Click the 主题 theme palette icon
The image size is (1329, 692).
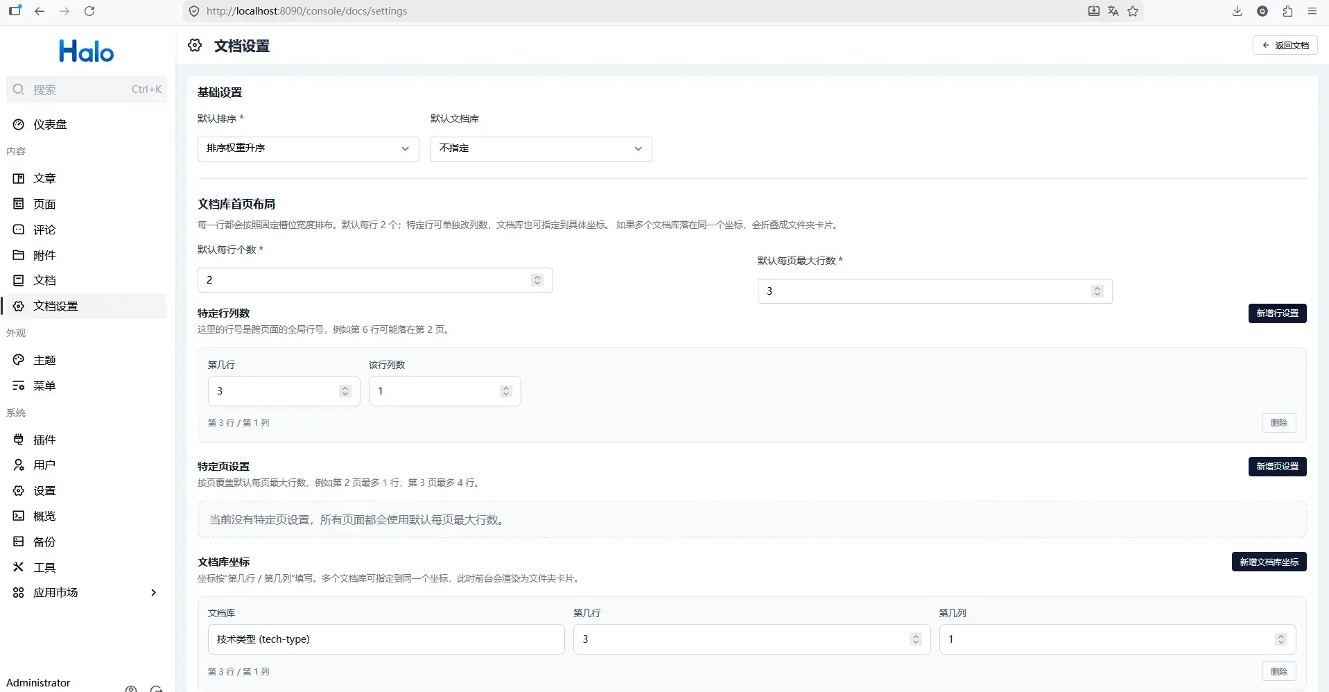tap(19, 360)
